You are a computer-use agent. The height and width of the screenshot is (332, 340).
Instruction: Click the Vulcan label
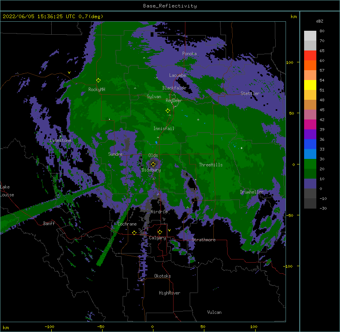[x=214, y=312]
